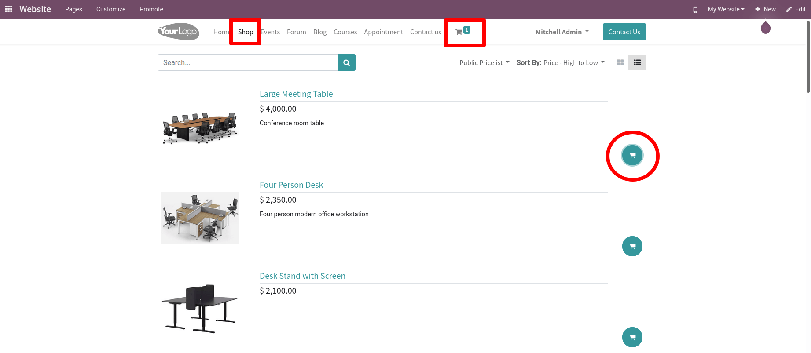Open the Large Meeting Table product link

(296, 94)
